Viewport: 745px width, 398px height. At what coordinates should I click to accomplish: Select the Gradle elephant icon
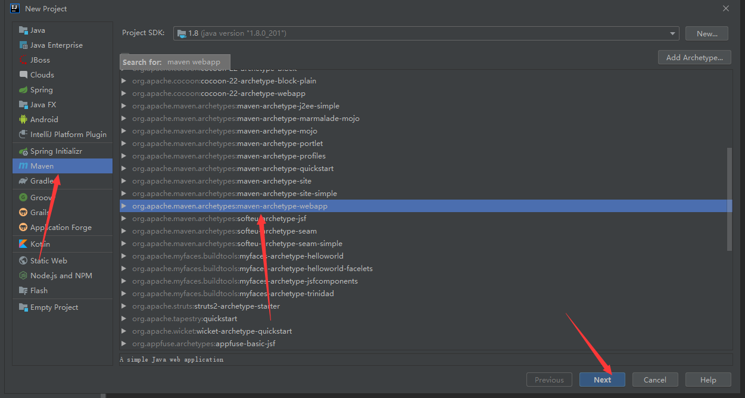(x=23, y=181)
